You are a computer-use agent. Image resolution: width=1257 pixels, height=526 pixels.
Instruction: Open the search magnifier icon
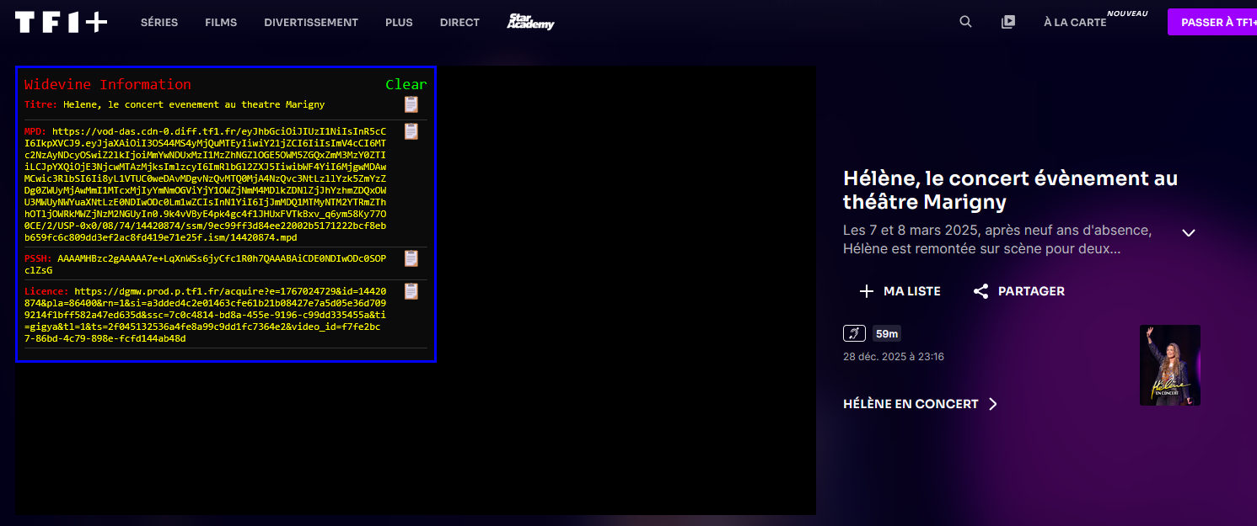click(966, 22)
